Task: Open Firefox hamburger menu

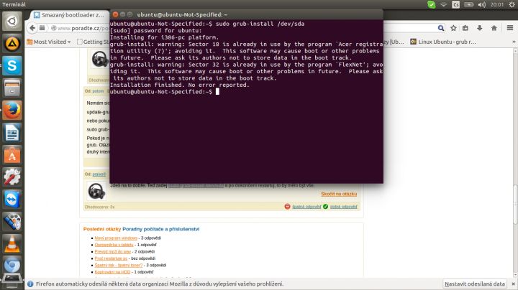Action: pos(510,28)
